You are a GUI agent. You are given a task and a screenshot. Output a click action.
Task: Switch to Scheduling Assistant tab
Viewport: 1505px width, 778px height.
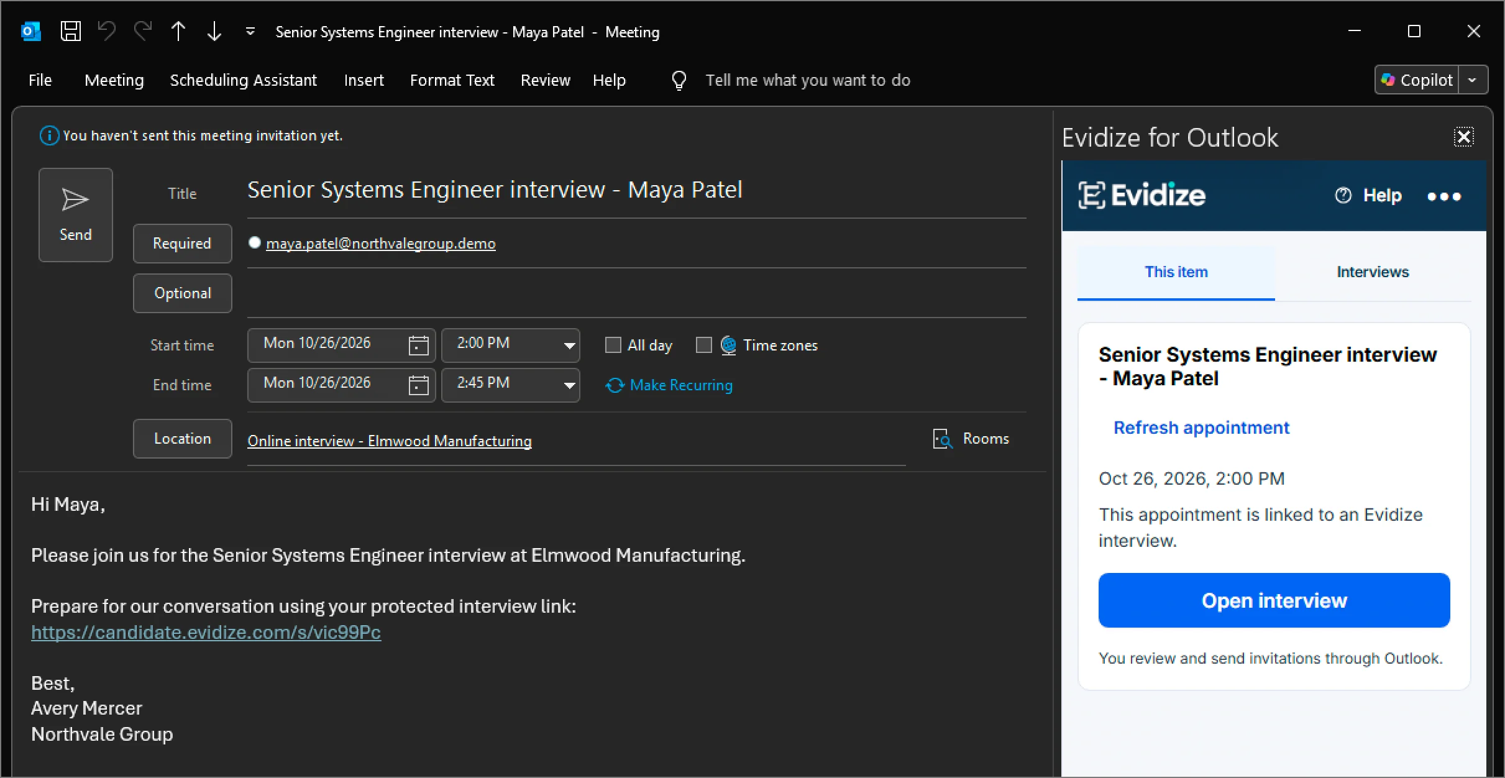pyautogui.click(x=244, y=80)
